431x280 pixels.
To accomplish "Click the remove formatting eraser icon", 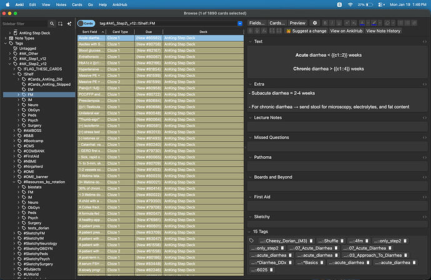I will click(387, 23).
